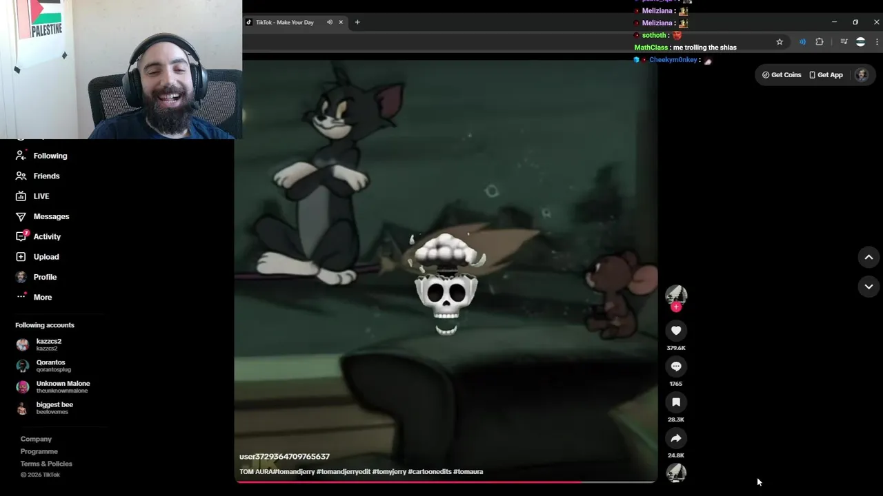
Task: Click the 28.3K saves count
Action: (676, 420)
